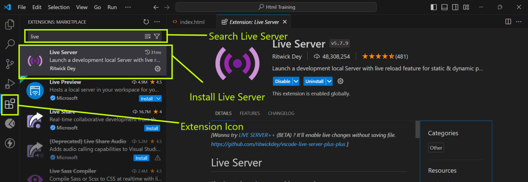Refresh the extensions marketplace list
Viewport: 528px width, 182px height.
146,22
